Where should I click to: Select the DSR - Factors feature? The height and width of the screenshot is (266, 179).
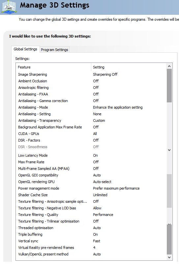tap(29, 140)
